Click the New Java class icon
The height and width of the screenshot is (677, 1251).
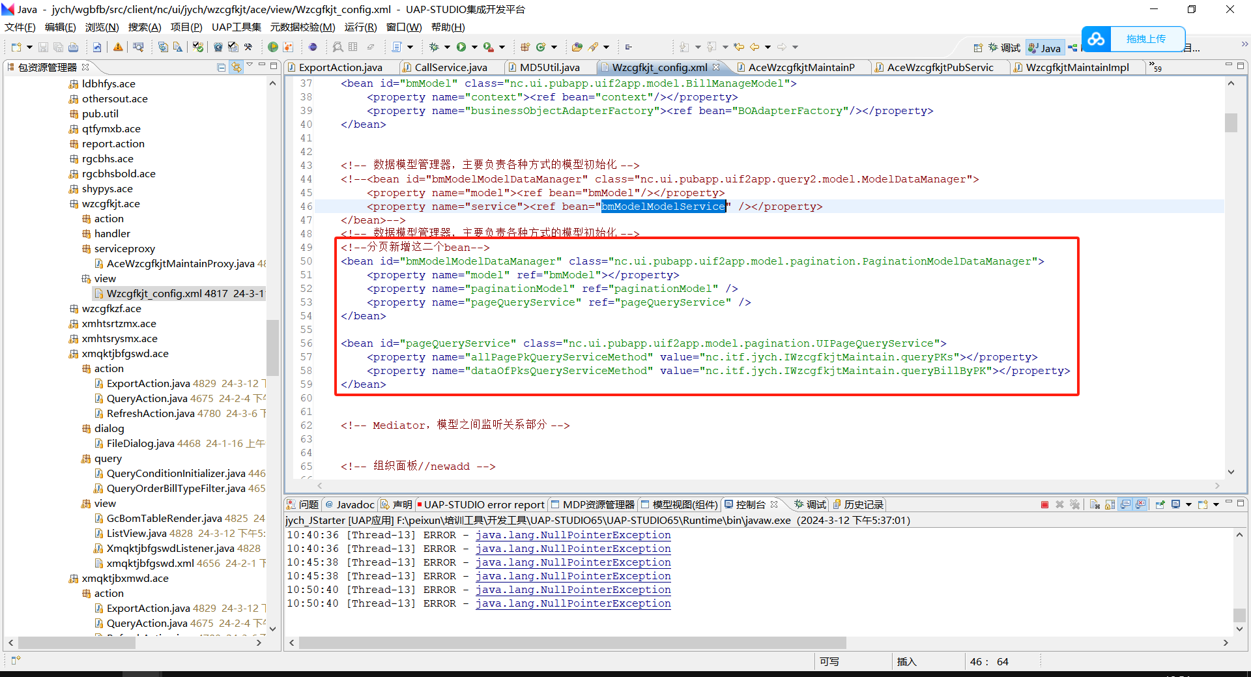point(541,47)
